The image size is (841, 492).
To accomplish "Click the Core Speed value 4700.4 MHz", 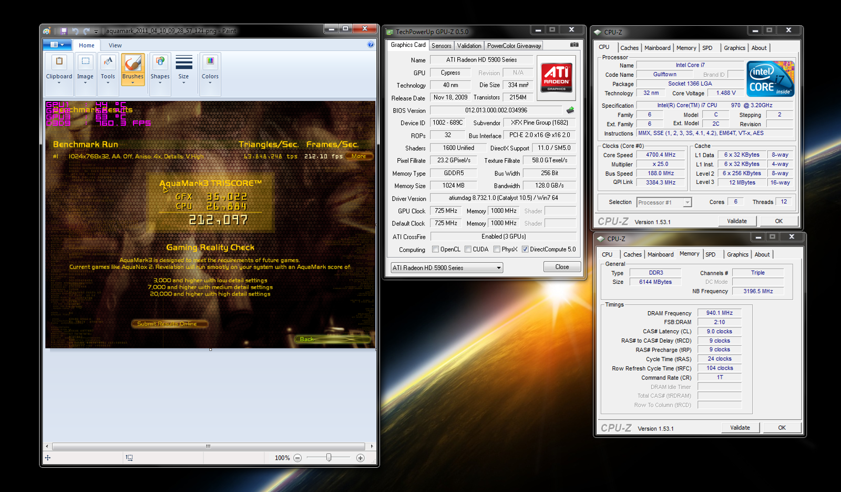I will pos(661,155).
